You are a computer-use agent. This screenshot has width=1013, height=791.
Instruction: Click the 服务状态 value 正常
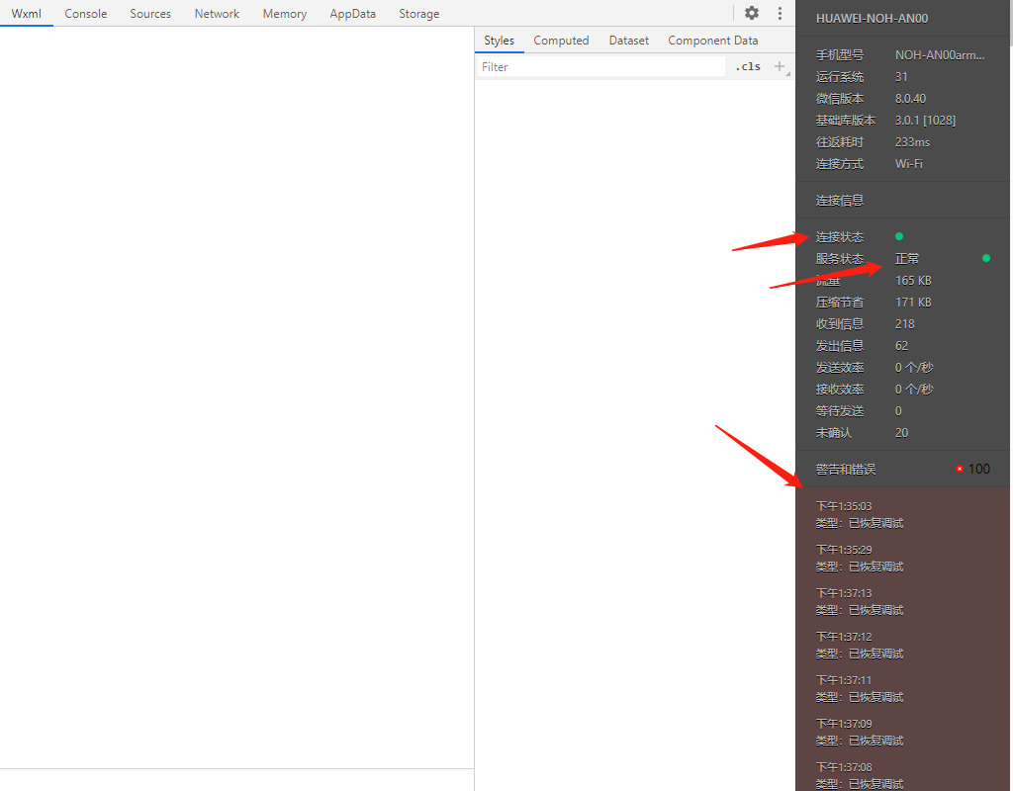coord(907,258)
